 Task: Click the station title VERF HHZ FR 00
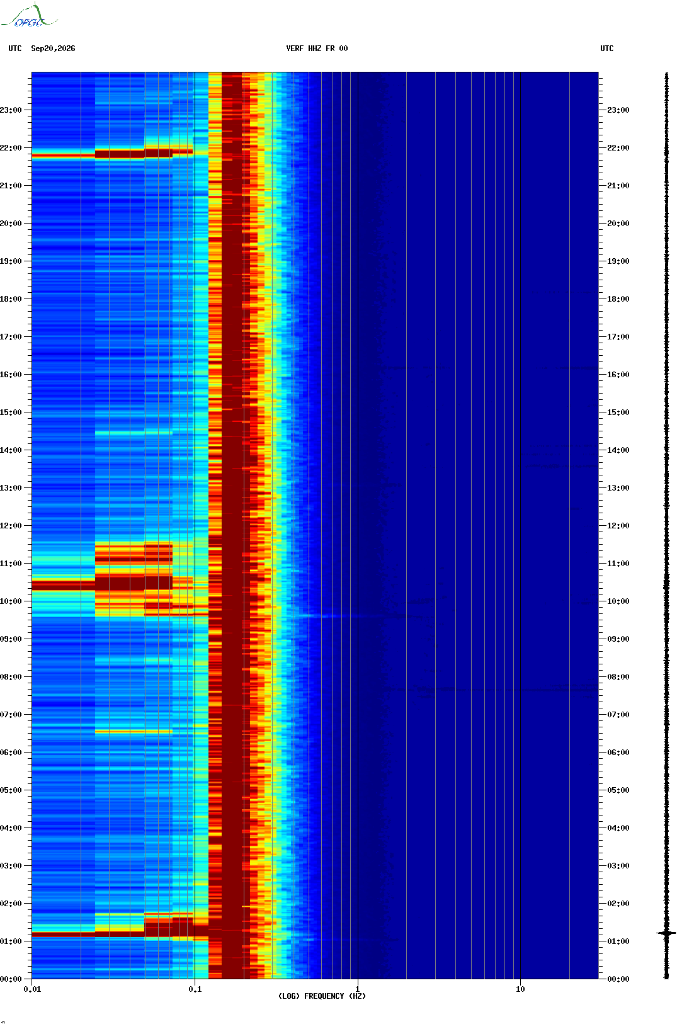click(317, 48)
